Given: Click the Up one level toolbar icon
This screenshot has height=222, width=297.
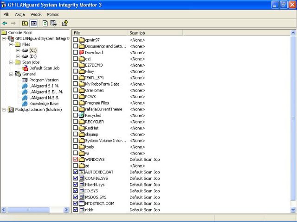Looking at the screenshot, I should (x=25, y=24).
